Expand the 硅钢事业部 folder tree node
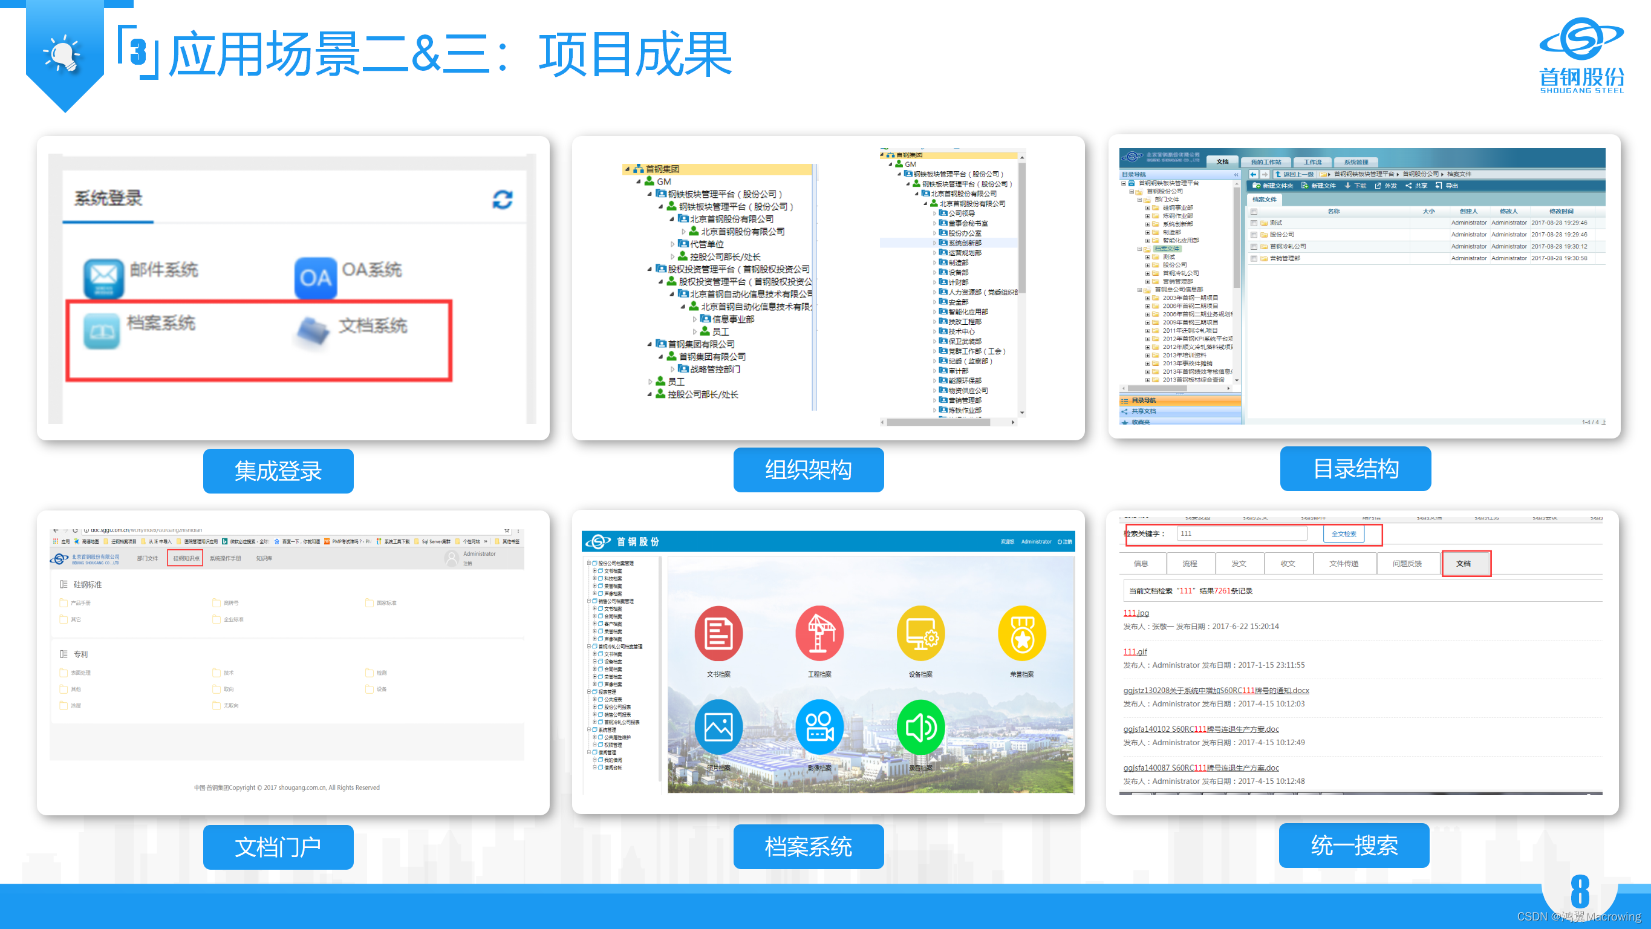Image resolution: width=1651 pixels, height=929 pixels. tap(1147, 207)
